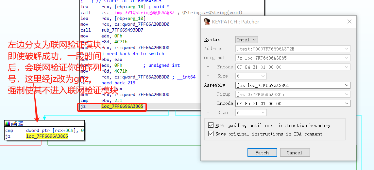Click jz loc_7FF6696A3865 in small graph node
This screenshot has width=374, height=170.
[x=37, y=136]
